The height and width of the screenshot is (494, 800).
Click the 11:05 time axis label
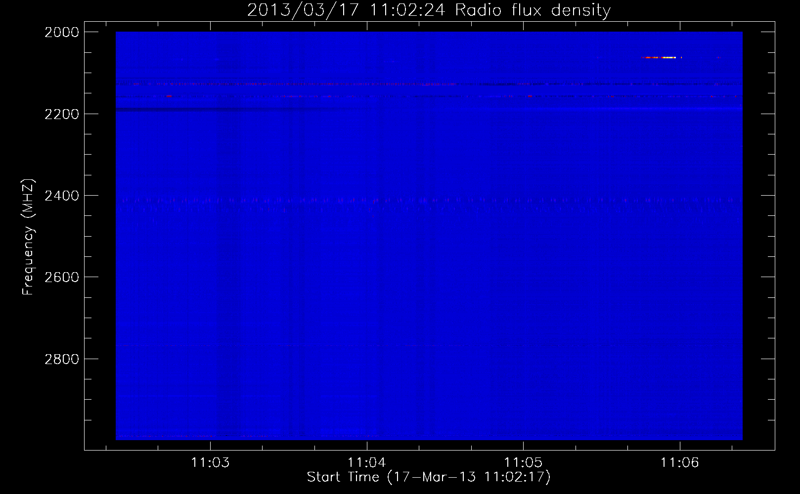[523, 462]
